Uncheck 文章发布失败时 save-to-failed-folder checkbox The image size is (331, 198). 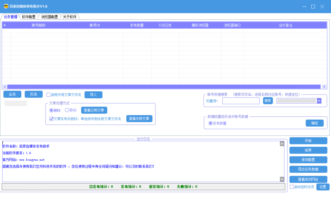click(51, 119)
